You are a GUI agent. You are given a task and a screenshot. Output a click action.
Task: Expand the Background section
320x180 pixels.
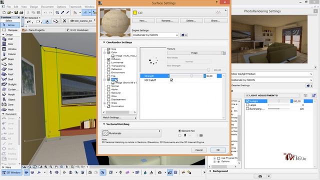point(210,171)
